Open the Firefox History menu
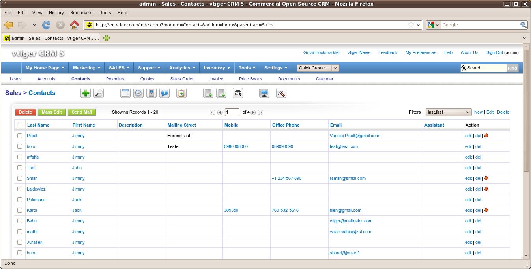 56,13
